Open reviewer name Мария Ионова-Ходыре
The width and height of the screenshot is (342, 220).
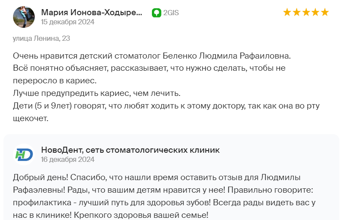click(92, 12)
